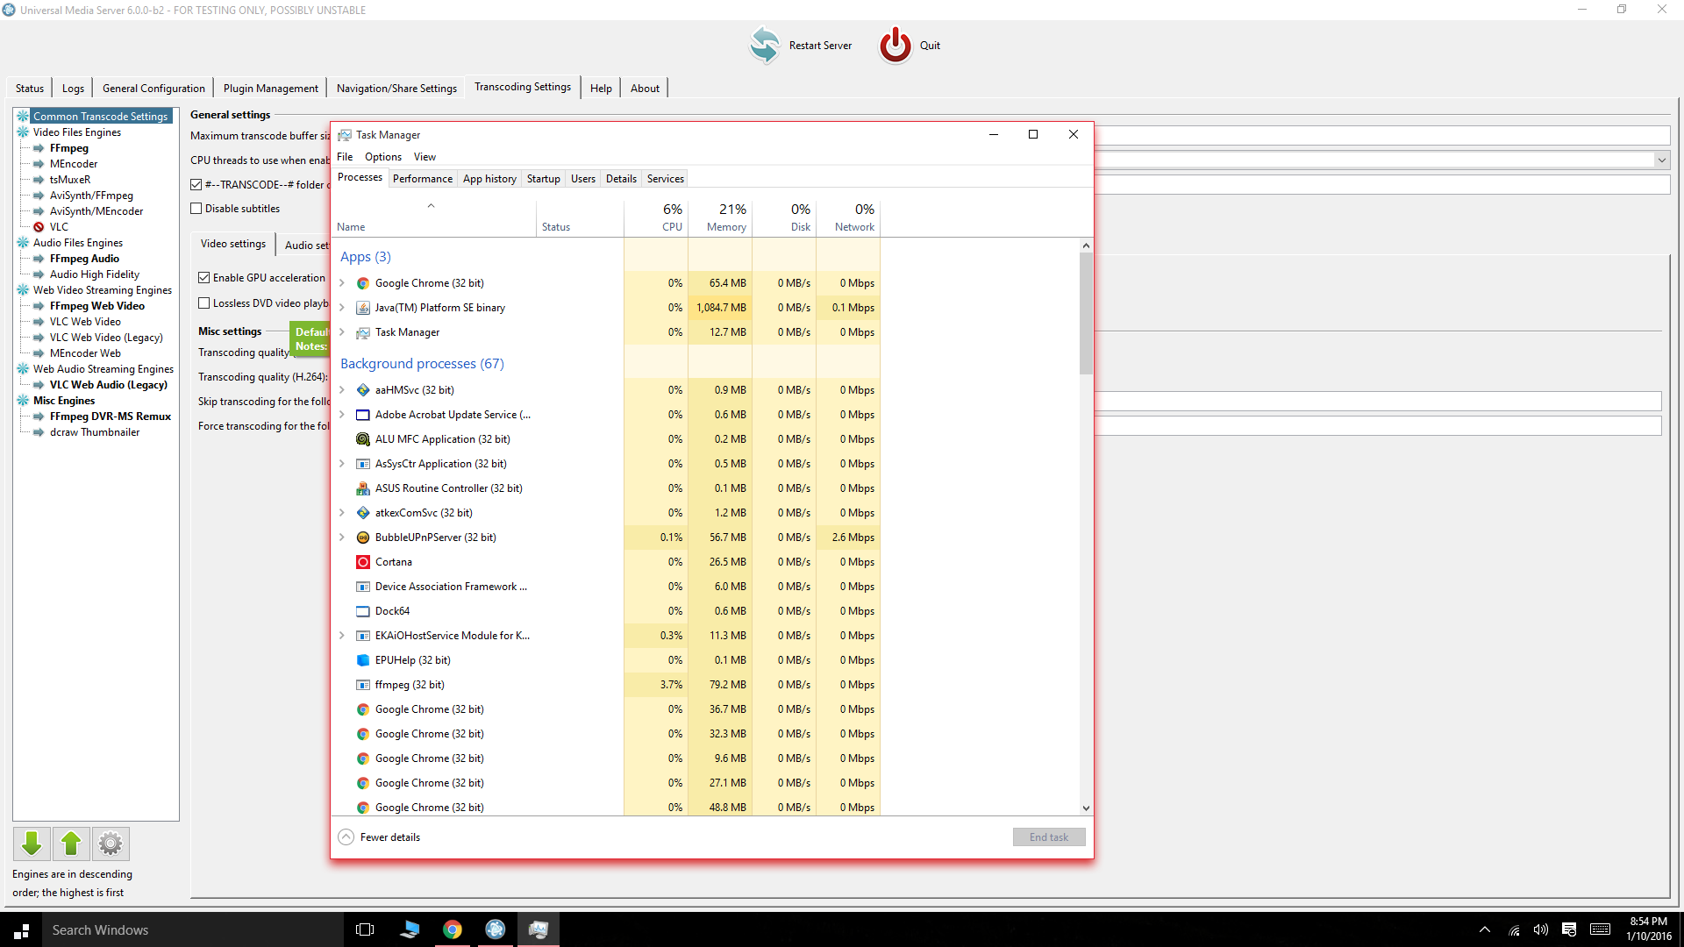Screen dimensions: 1684x947
Task: Click the disabled VLC engine icon
Action: [39, 227]
